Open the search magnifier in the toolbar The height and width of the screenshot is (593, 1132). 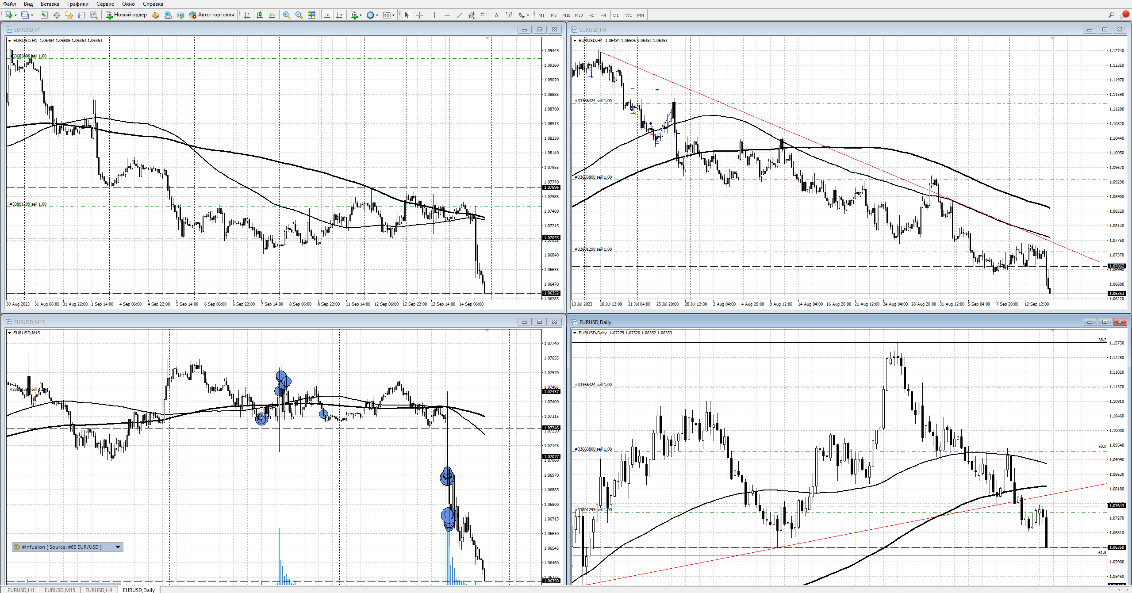point(1111,15)
